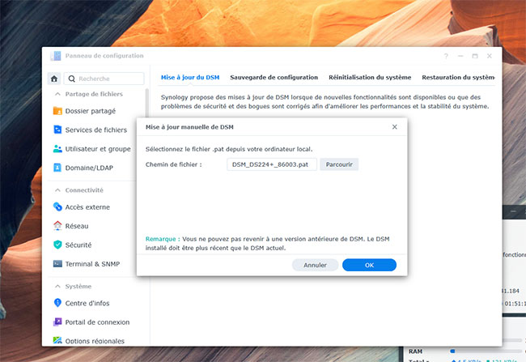
Task: Open Services de fichiers icon
Action: click(x=57, y=130)
